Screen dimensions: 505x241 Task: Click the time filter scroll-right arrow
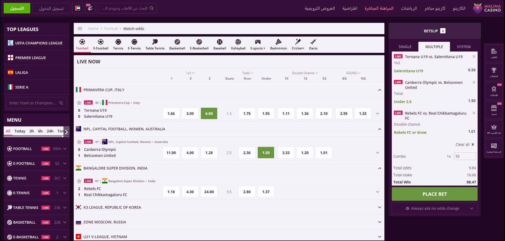click(x=66, y=132)
